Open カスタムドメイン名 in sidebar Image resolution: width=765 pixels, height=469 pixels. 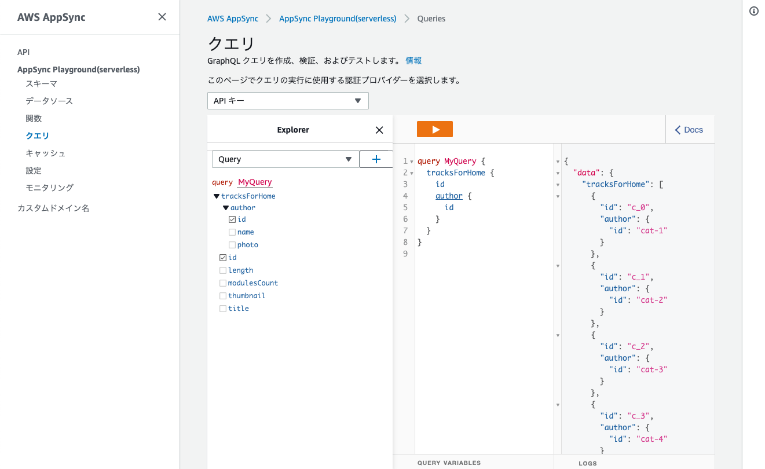pyautogui.click(x=53, y=208)
